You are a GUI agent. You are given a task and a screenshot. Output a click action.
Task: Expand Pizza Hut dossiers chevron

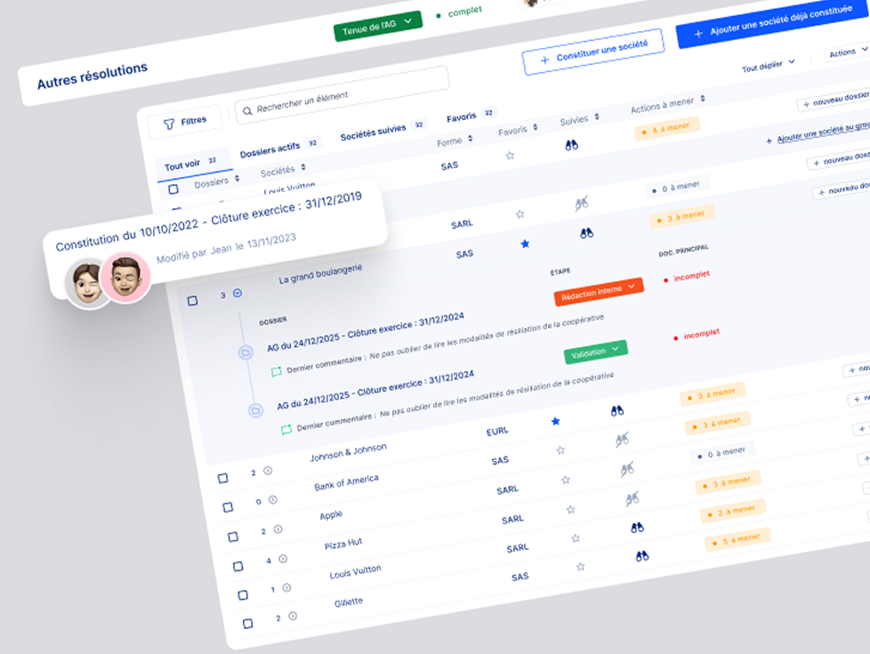pyautogui.click(x=282, y=559)
